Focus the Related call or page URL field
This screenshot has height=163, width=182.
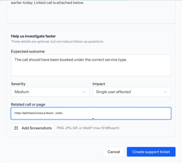[91, 113]
